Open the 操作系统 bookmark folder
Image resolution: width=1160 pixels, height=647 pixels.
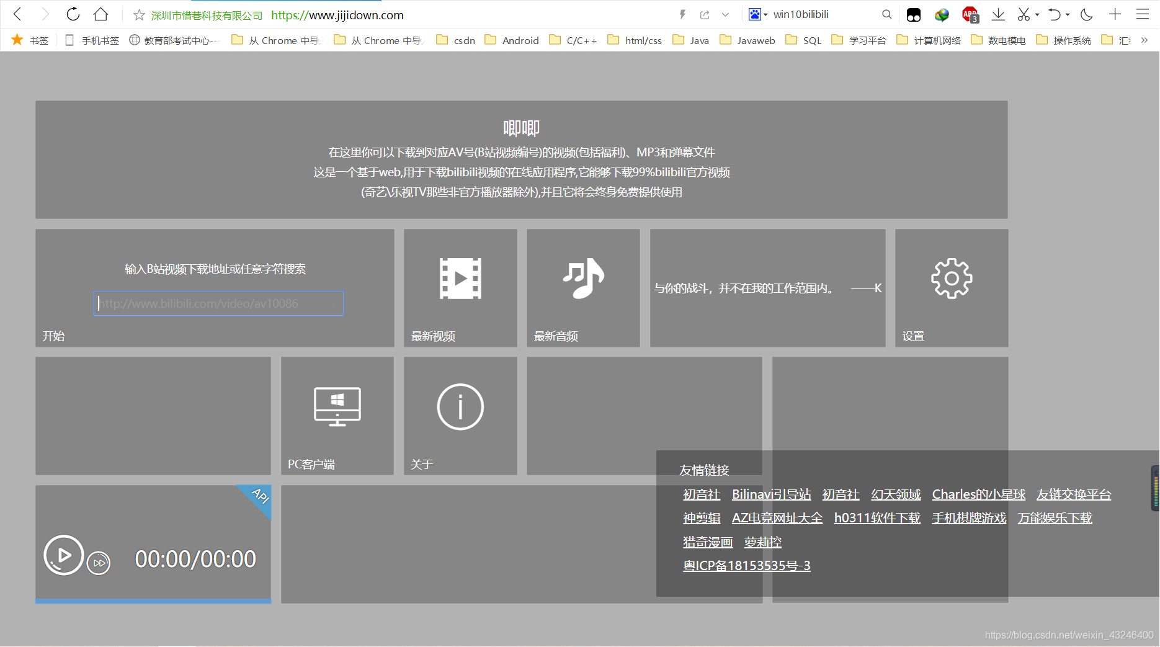point(1064,40)
